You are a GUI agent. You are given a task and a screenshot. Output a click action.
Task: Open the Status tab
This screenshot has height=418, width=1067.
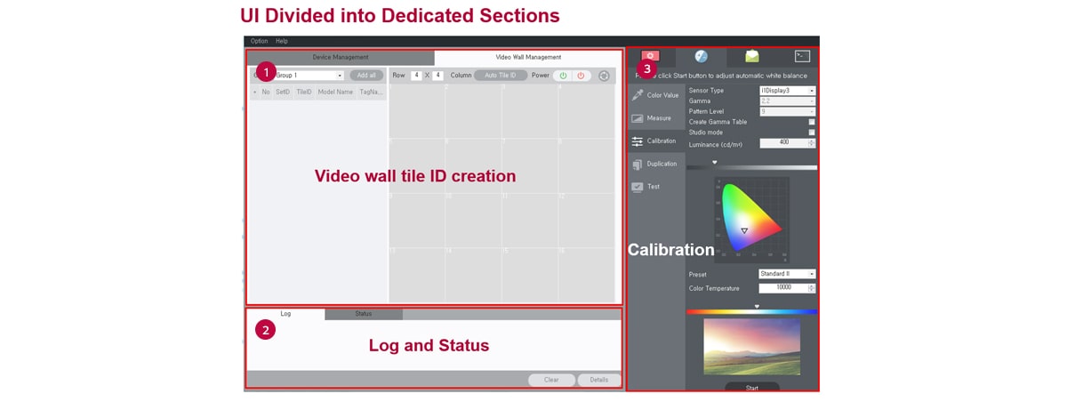[363, 314]
